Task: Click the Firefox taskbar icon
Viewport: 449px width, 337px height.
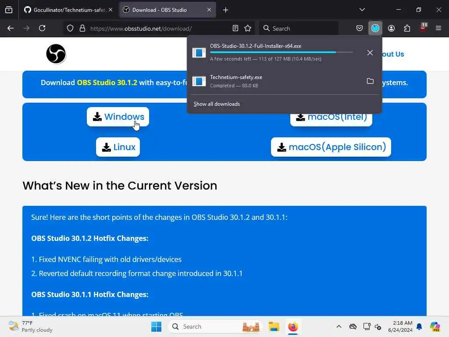Action: pos(293,326)
